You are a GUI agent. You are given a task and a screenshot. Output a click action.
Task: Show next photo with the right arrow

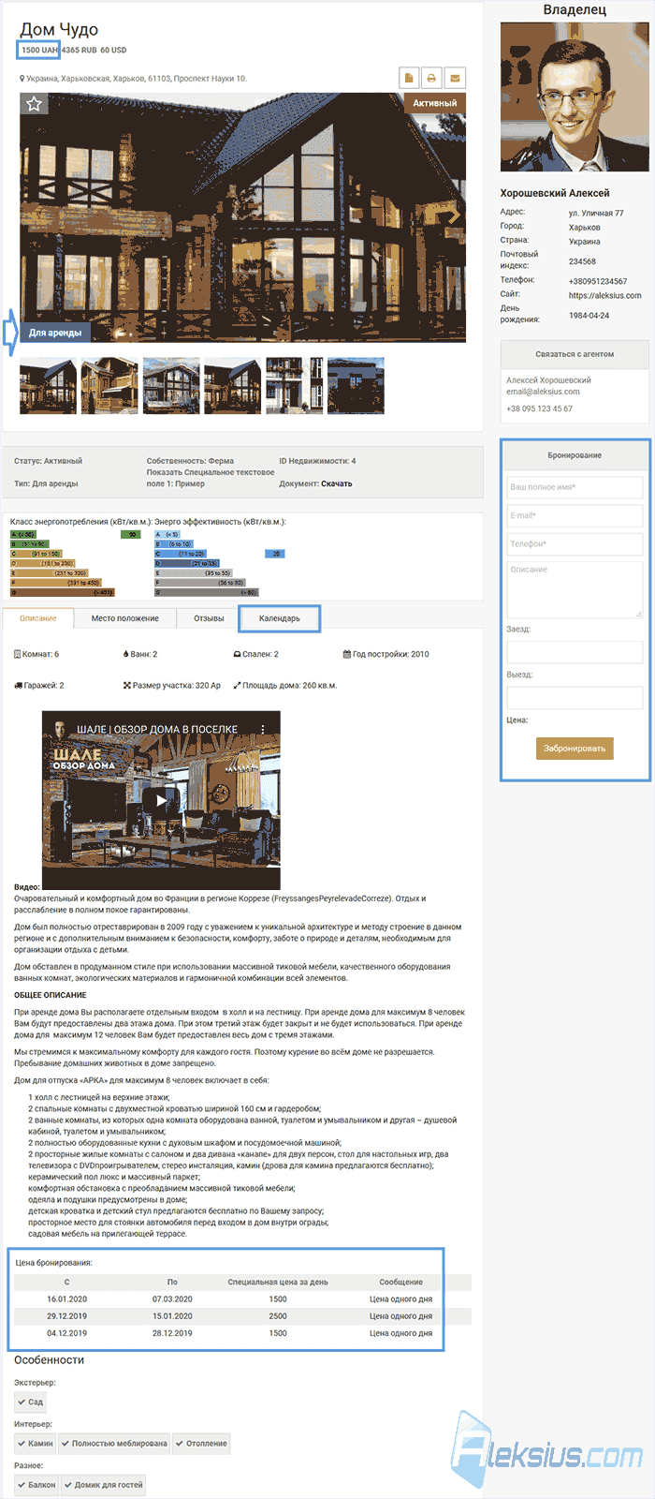[x=454, y=215]
